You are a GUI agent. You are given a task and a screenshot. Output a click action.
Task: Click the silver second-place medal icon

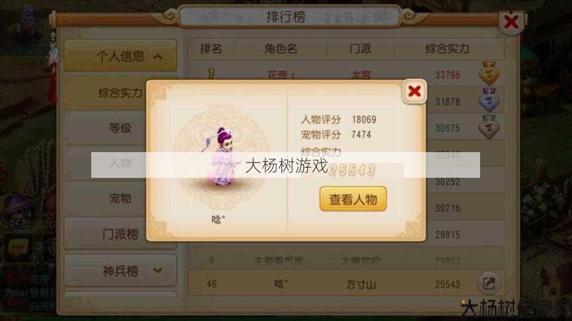click(x=489, y=100)
